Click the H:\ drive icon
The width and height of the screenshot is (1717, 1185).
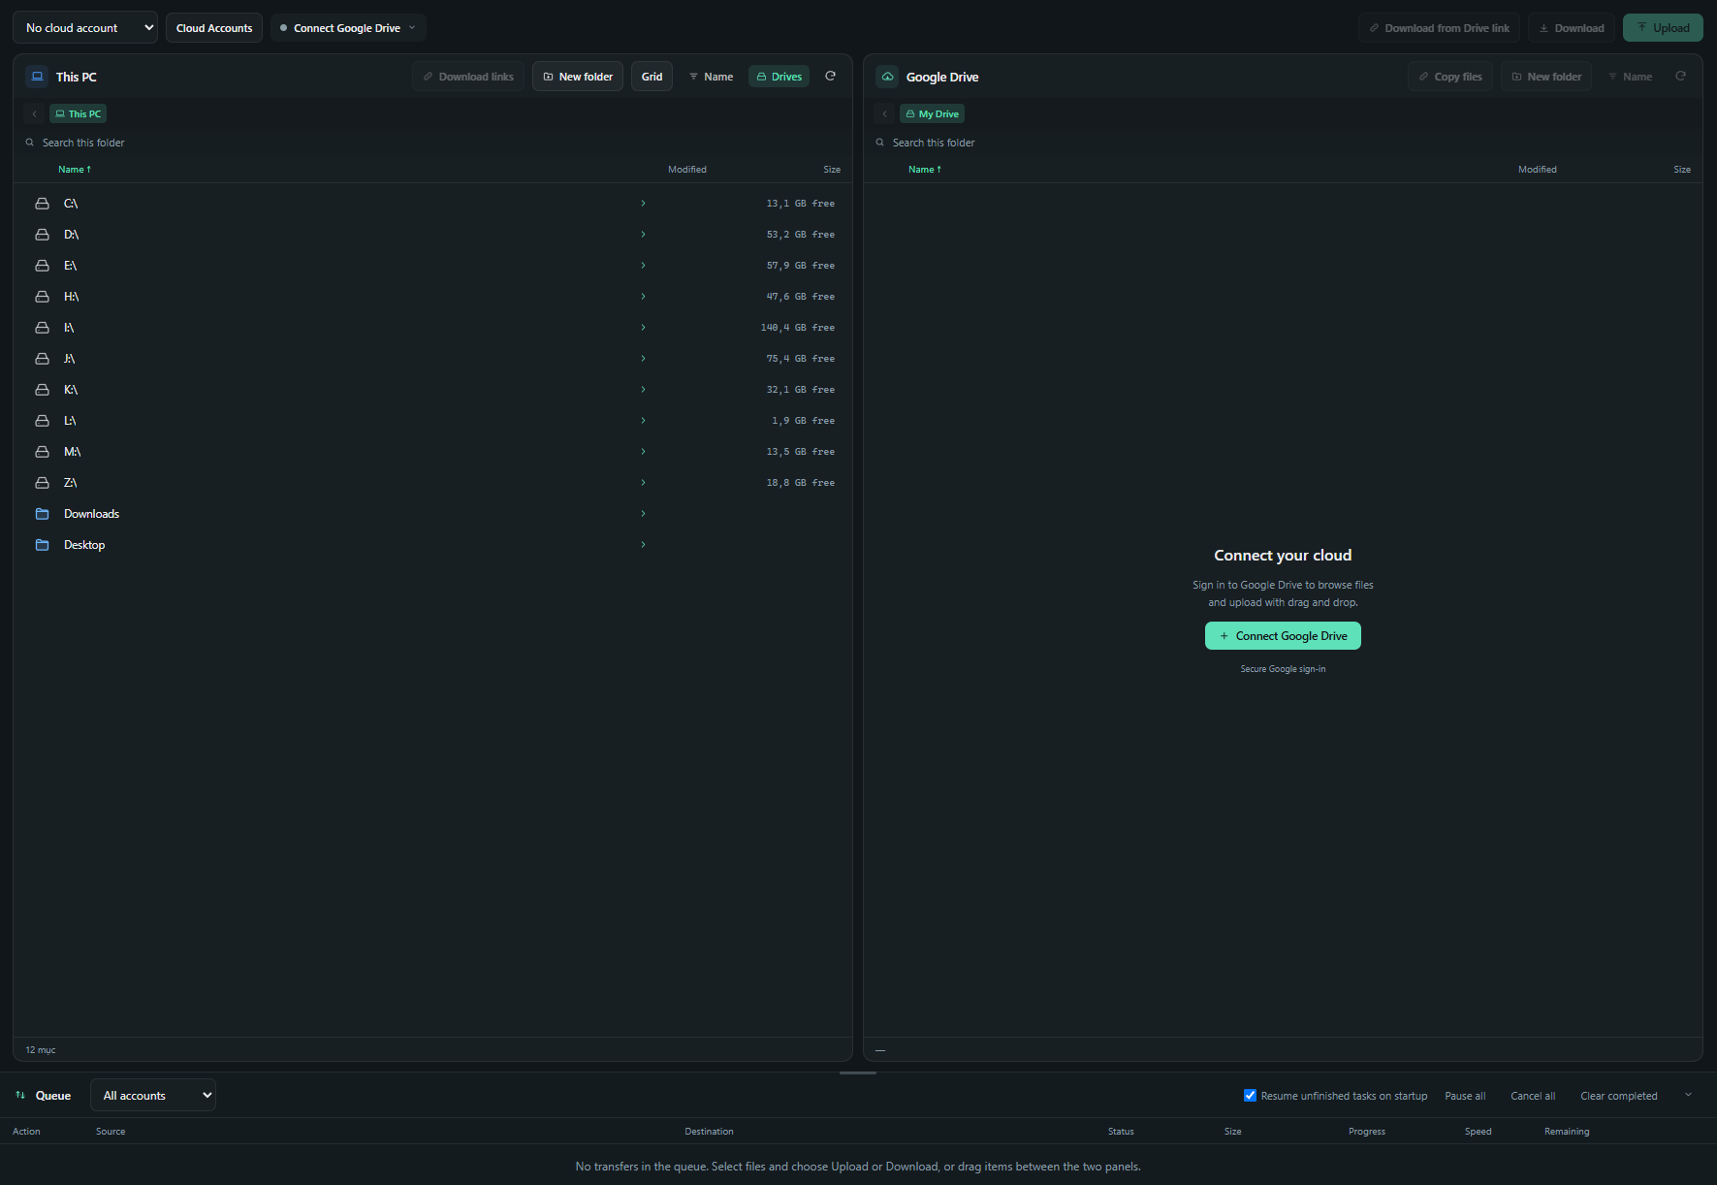pyautogui.click(x=42, y=297)
